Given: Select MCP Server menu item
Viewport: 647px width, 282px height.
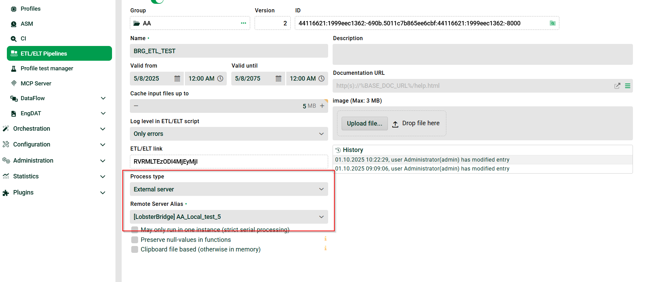Looking at the screenshot, I should (36, 83).
